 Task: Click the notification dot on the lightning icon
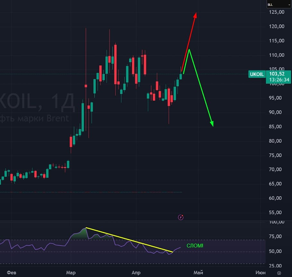(183, 215)
